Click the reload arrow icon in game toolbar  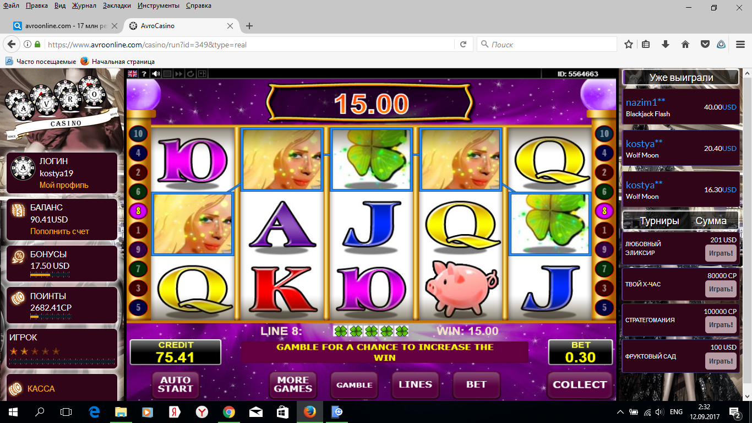[190, 74]
